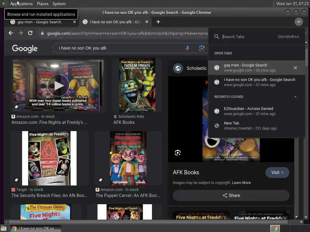Open The Ultimate Guide Five Nights thumbnail

coord(45,212)
